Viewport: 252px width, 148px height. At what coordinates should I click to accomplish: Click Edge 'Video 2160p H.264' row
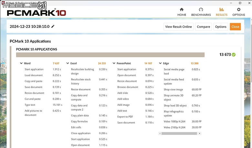183,127
